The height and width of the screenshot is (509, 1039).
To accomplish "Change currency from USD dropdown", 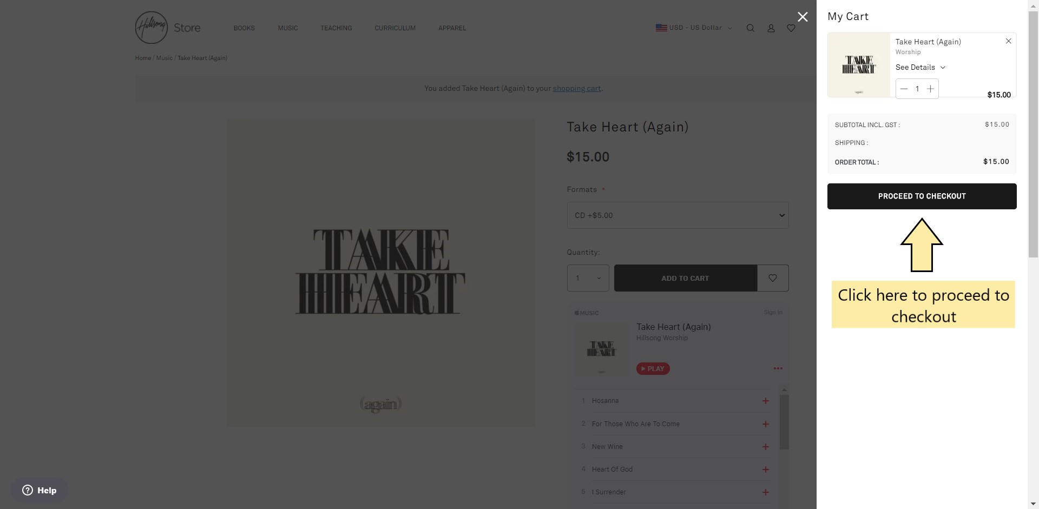I will click(694, 28).
